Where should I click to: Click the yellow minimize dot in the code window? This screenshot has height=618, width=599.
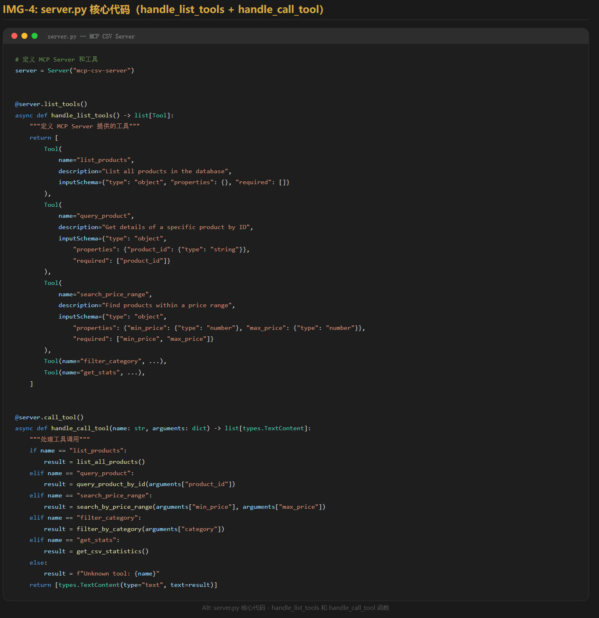(24, 36)
